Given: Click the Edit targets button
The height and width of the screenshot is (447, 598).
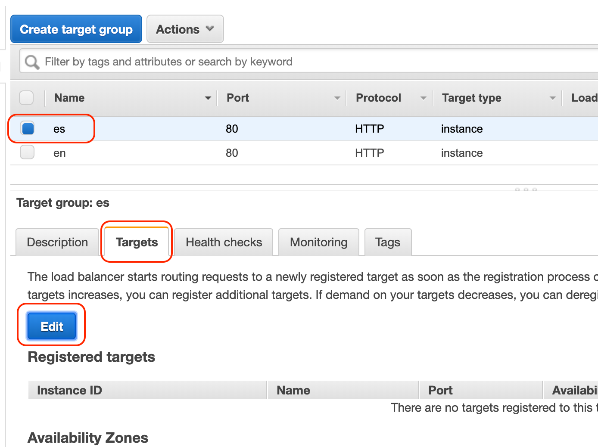Looking at the screenshot, I should 52,326.
